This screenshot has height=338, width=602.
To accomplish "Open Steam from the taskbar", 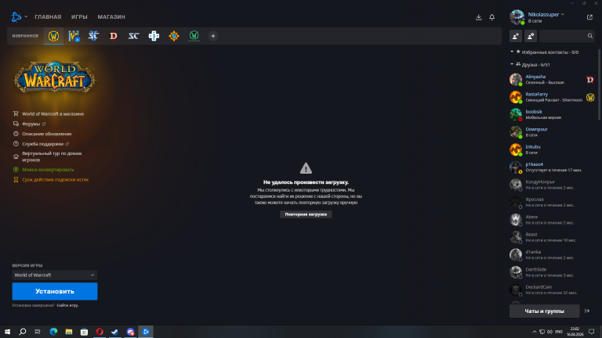I will click(114, 332).
